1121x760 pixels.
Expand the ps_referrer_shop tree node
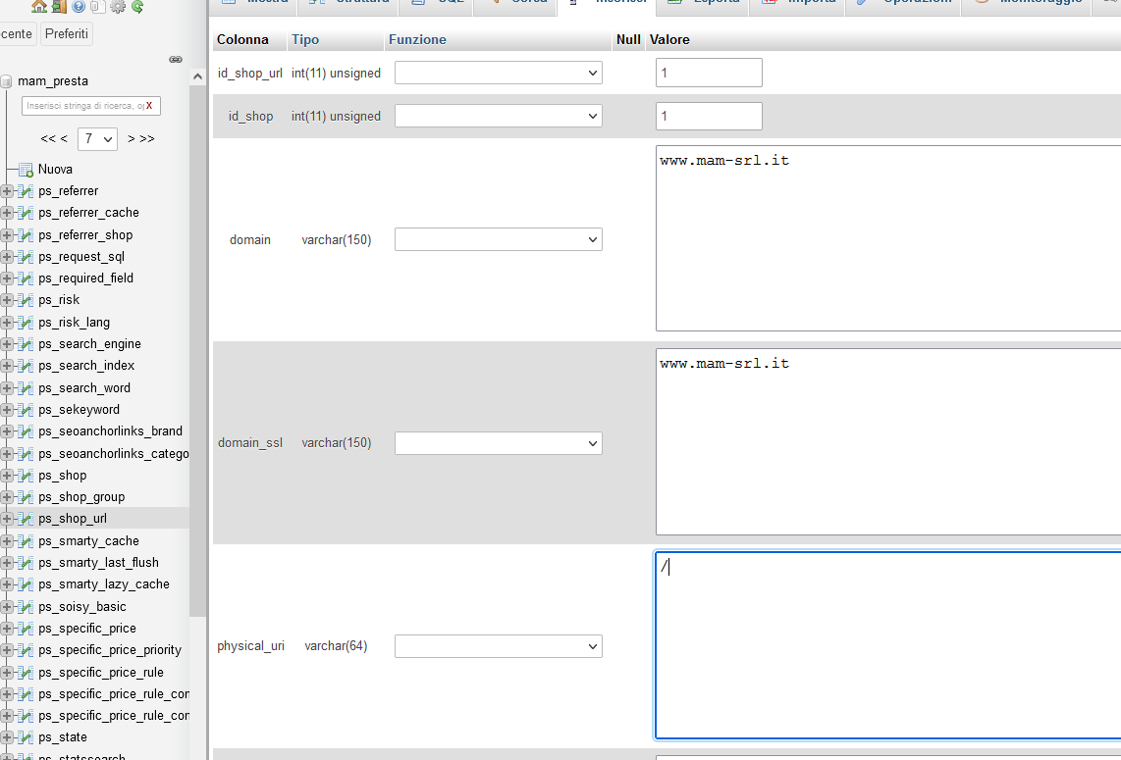tap(7, 235)
